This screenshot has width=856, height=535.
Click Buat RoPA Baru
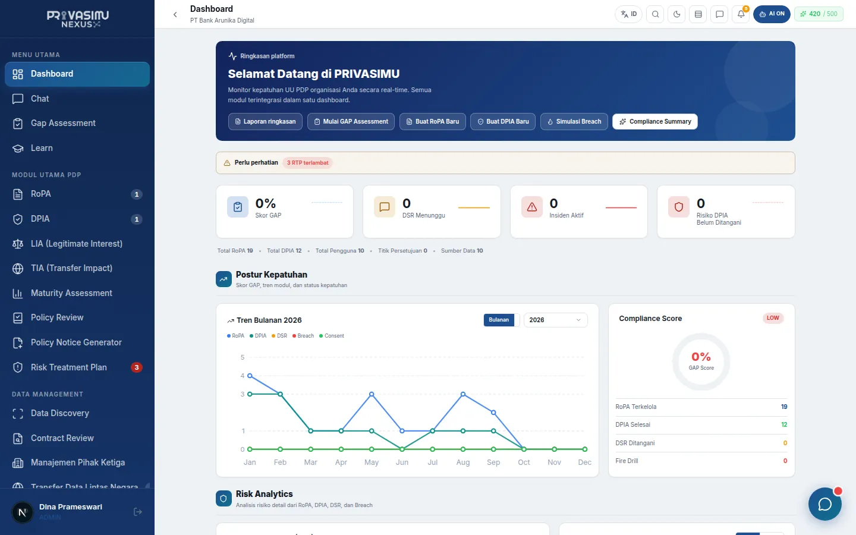point(433,121)
